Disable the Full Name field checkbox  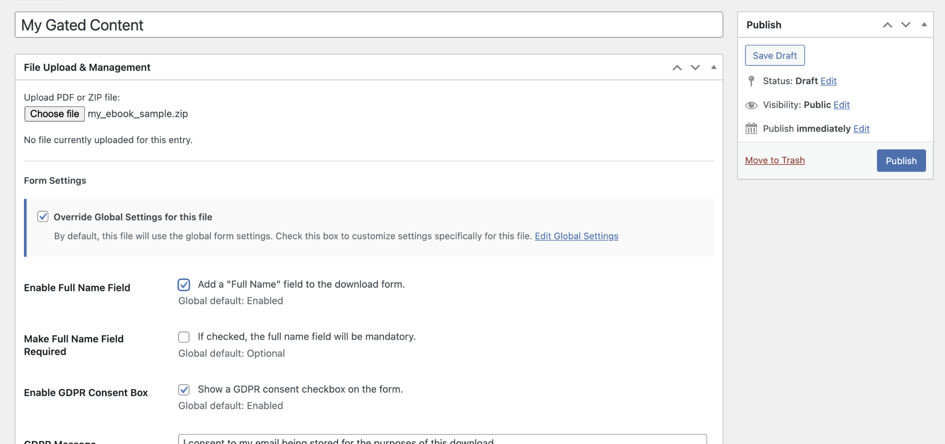tap(184, 284)
